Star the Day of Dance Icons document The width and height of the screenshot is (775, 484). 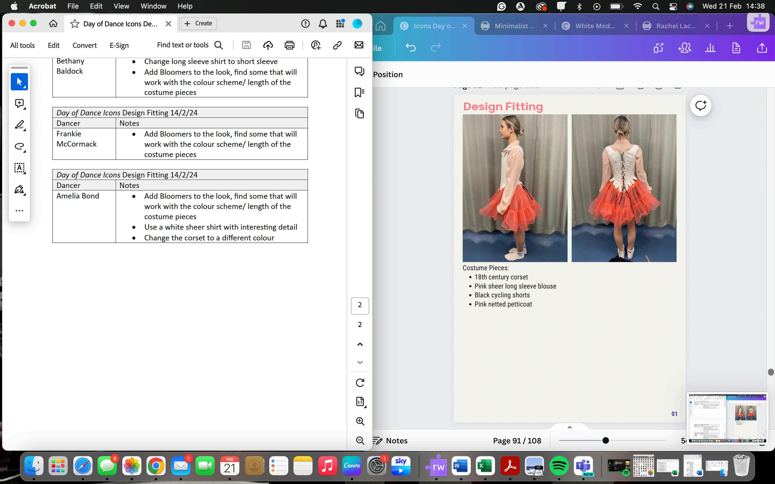coord(75,24)
